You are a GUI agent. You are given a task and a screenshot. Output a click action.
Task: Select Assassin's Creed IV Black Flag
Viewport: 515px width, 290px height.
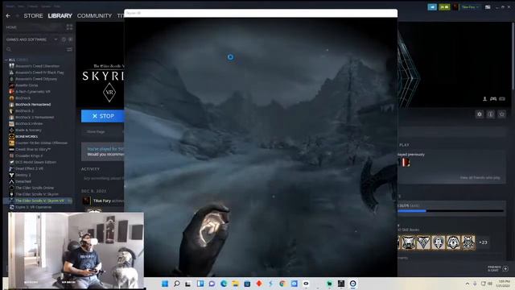pos(39,72)
